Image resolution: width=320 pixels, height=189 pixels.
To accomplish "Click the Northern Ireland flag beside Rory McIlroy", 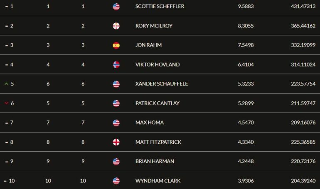I will [x=116, y=26].
